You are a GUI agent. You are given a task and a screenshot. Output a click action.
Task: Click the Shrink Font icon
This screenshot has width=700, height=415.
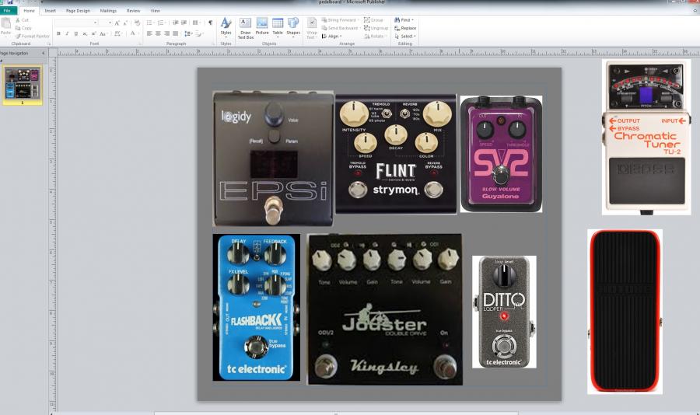pos(125,23)
